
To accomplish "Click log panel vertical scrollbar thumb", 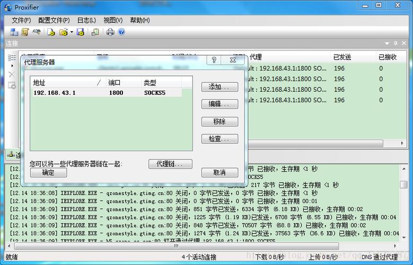I will 404,184.
